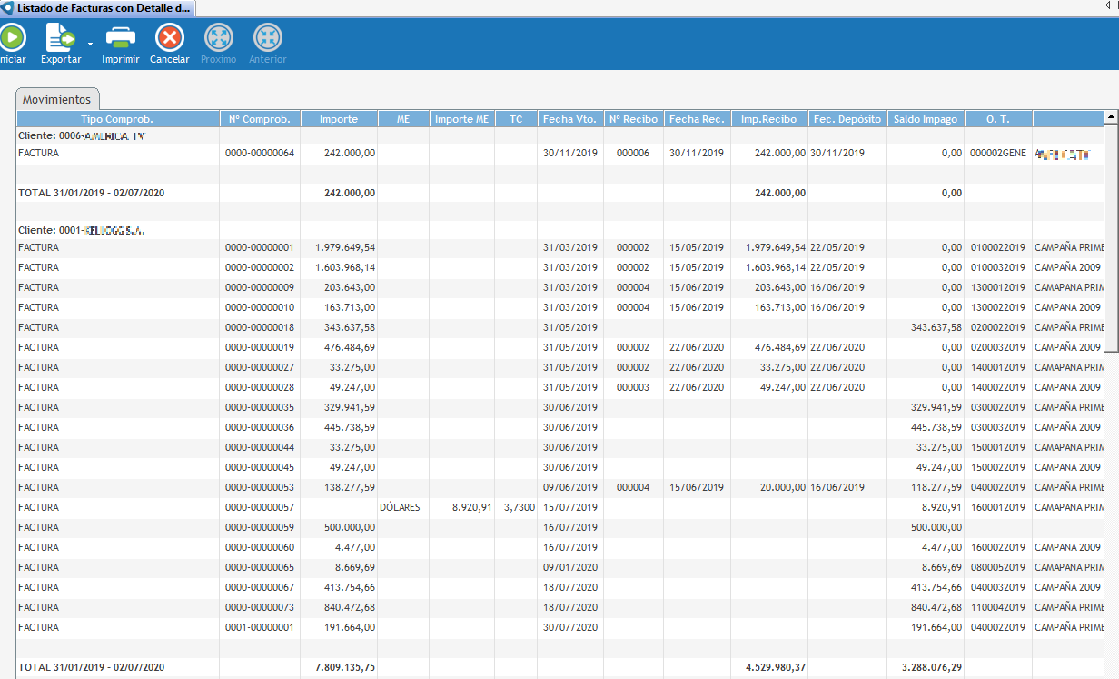Viewport: 1119px width, 679px height.
Task: Click the tab scroll arrow at top right
Action: tap(1107, 6)
